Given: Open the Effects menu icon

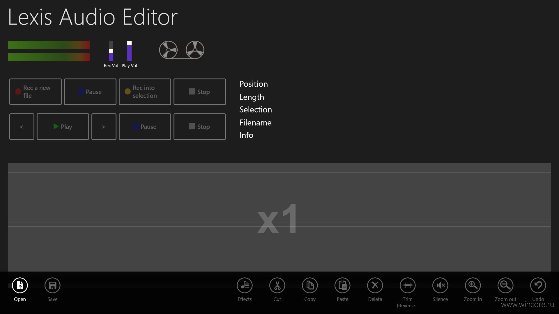Looking at the screenshot, I should [x=245, y=286].
